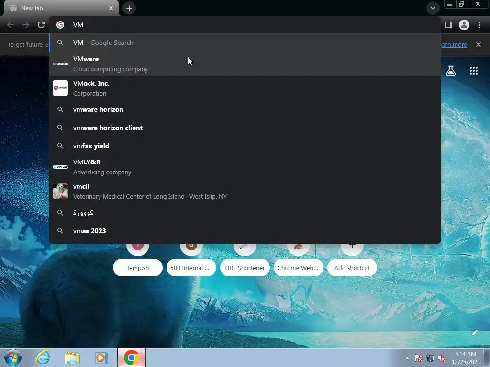Open the URL Shortener shortcut
490x367 pixels.
245,268
